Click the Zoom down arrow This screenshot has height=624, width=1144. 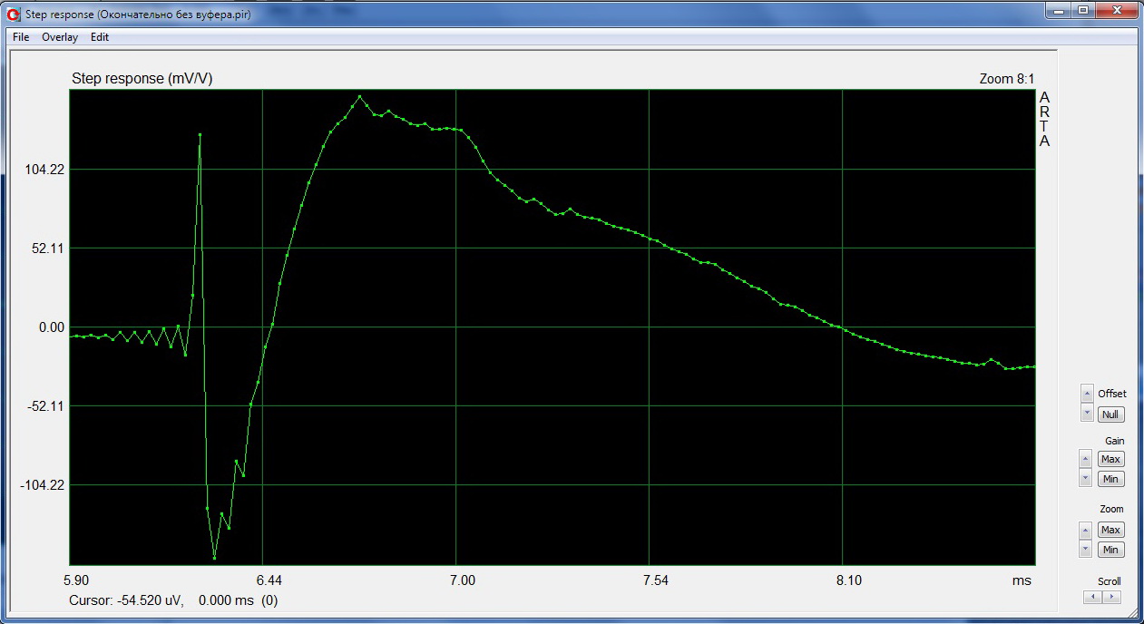[1086, 549]
